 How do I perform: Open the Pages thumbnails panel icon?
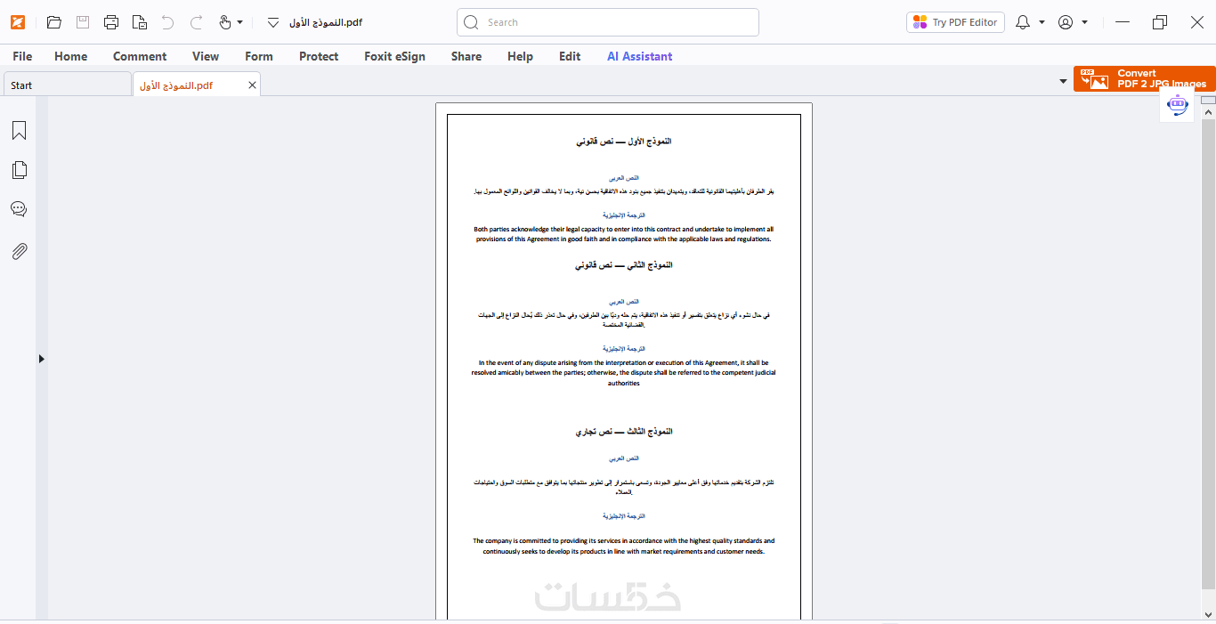point(19,170)
